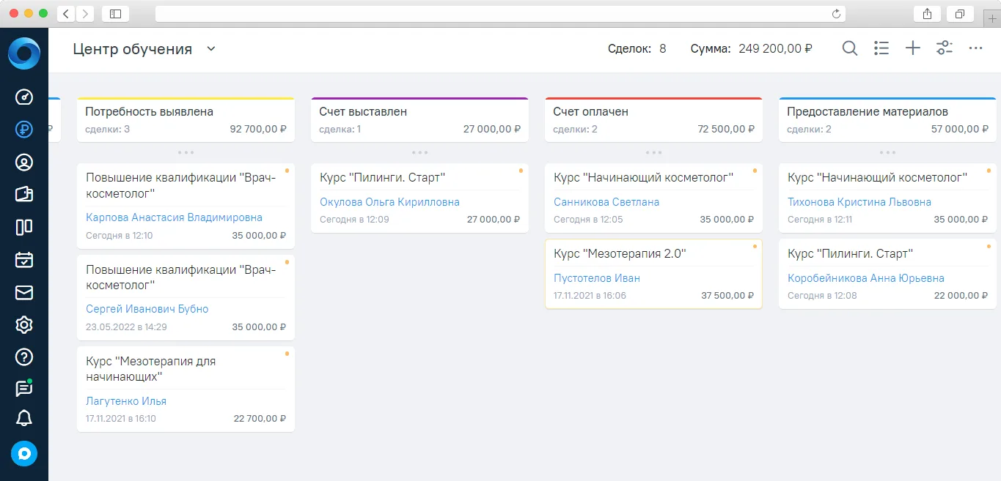The width and height of the screenshot is (1001, 481).
Task: Open contact Лагутенко Илья
Action: tap(126, 401)
